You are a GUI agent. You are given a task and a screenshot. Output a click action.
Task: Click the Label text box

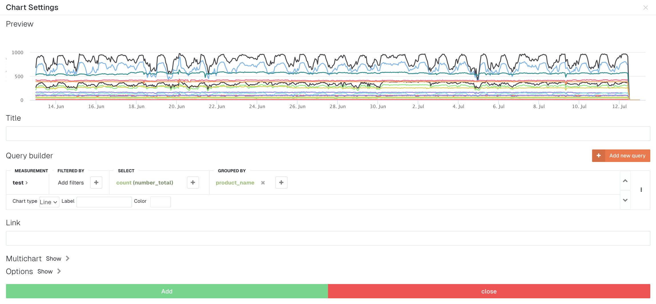[104, 202]
